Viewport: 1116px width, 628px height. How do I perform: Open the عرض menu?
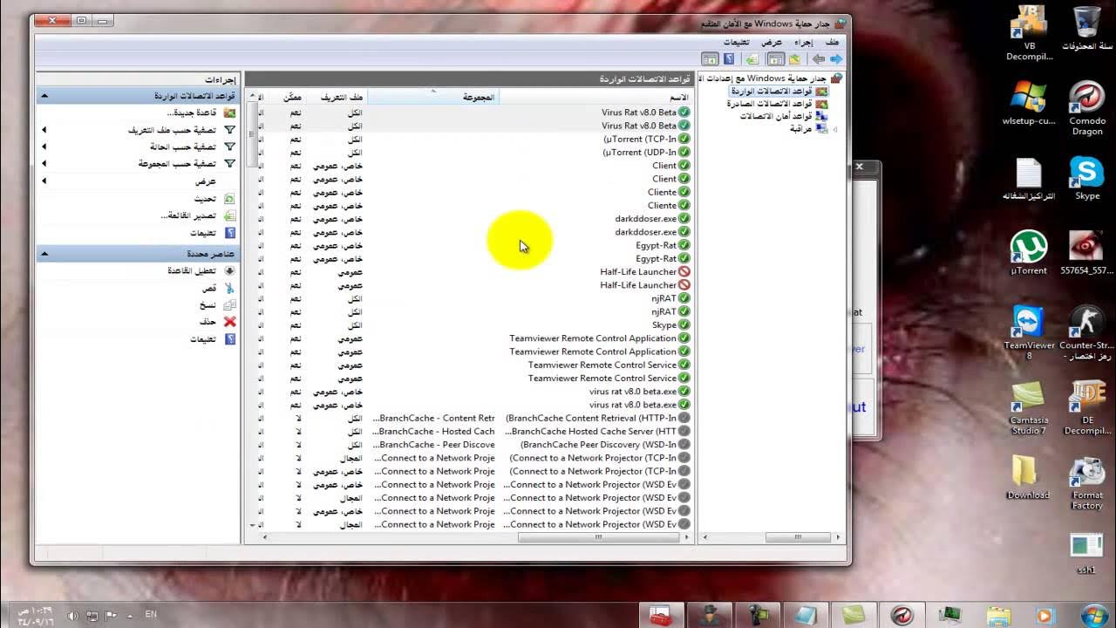coord(772,42)
